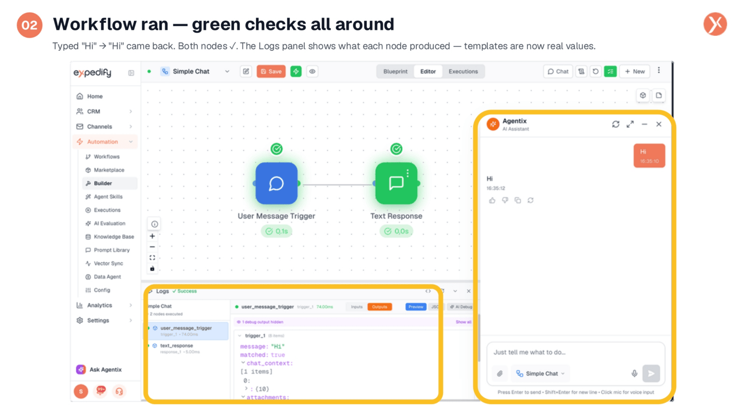This screenshot has width=744, height=418.
Task: Click the note page icon on canvas corner
Action: [x=658, y=95]
